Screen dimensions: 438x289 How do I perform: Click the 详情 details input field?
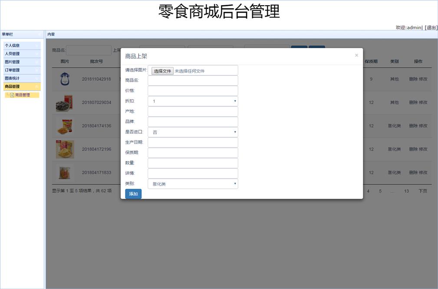193,174
